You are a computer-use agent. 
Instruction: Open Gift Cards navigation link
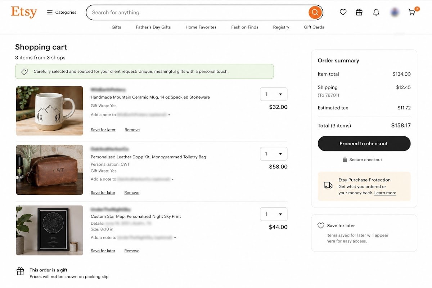point(314,27)
